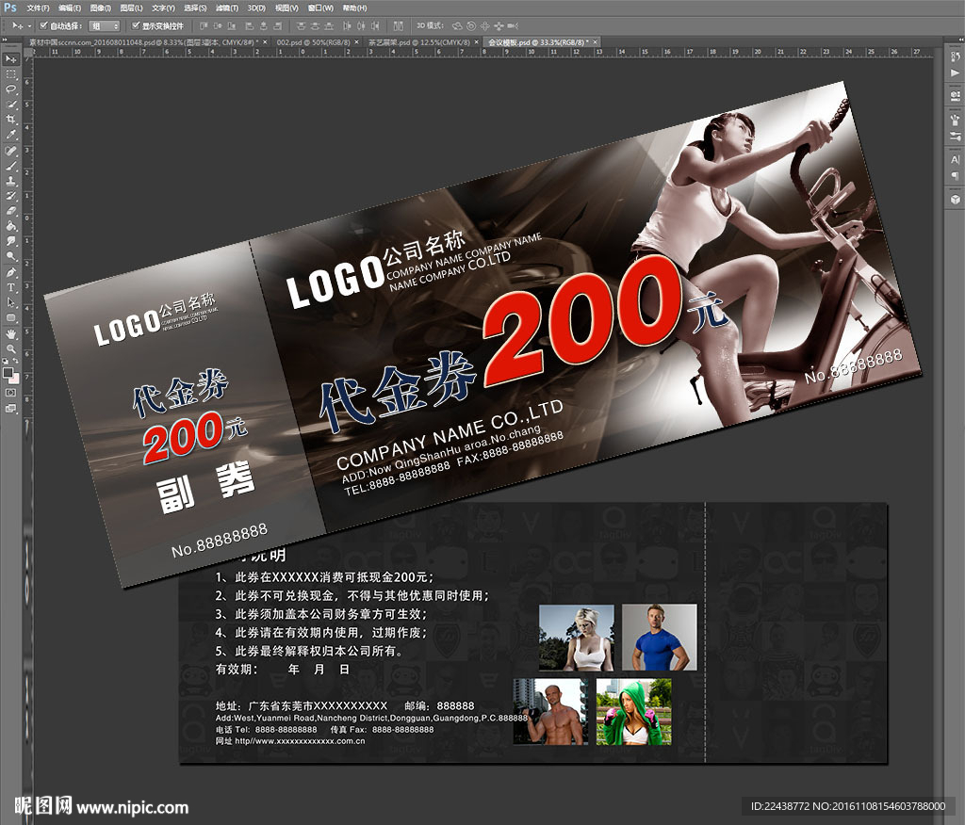Open the 图层(L) menu
Viewport: 965px width, 825px height.
pyautogui.click(x=131, y=8)
